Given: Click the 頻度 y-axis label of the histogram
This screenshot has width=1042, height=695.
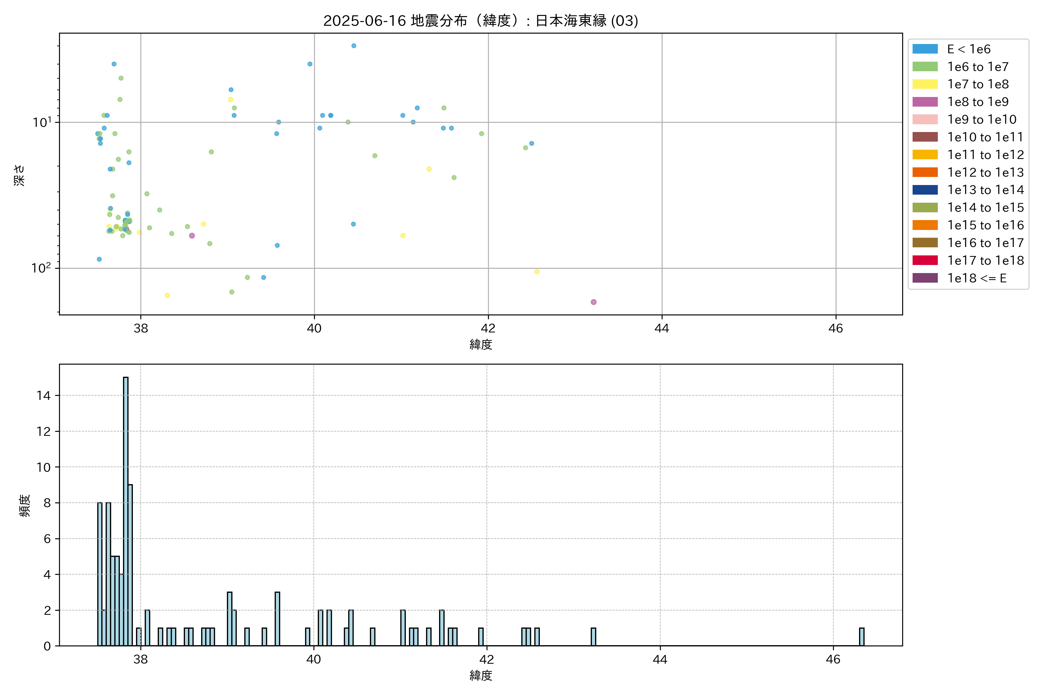Looking at the screenshot, I should [24, 505].
